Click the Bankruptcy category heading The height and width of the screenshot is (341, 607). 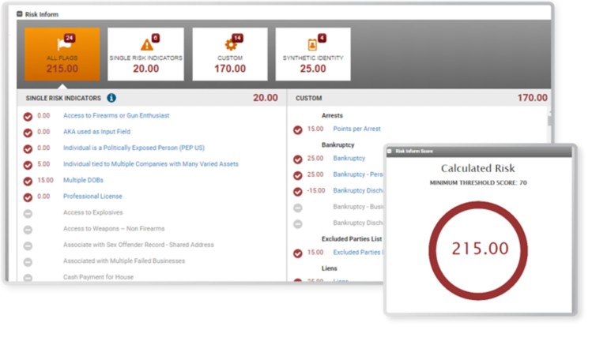tap(338, 144)
